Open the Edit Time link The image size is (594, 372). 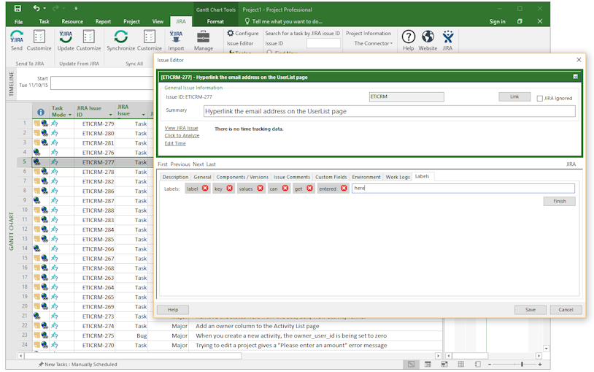pyautogui.click(x=175, y=143)
